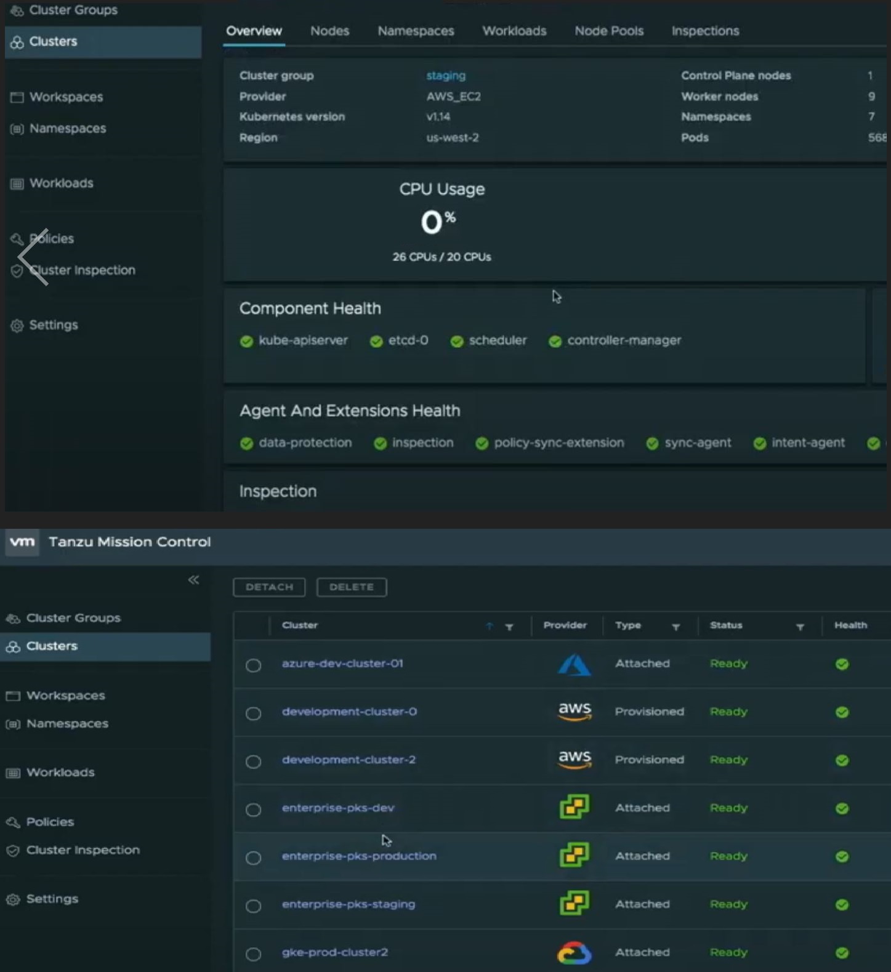This screenshot has width=891, height=972.
Task: Click the DETACH button
Action: click(x=269, y=587)
